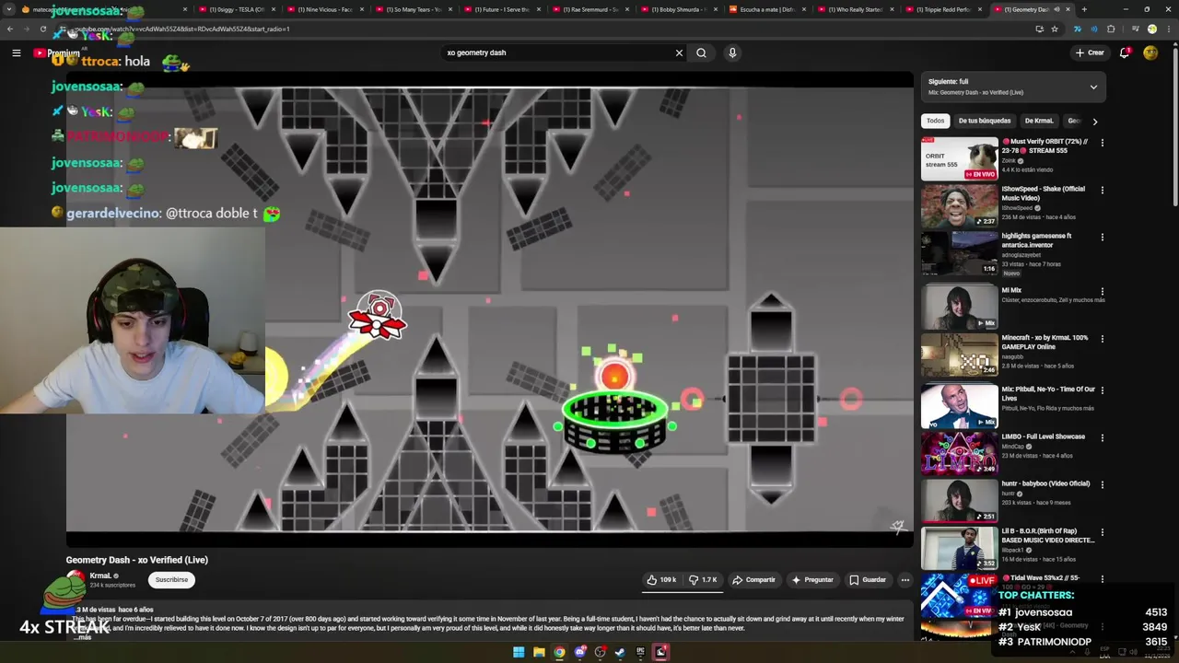Save the video with Guardar

coord(868,580)
